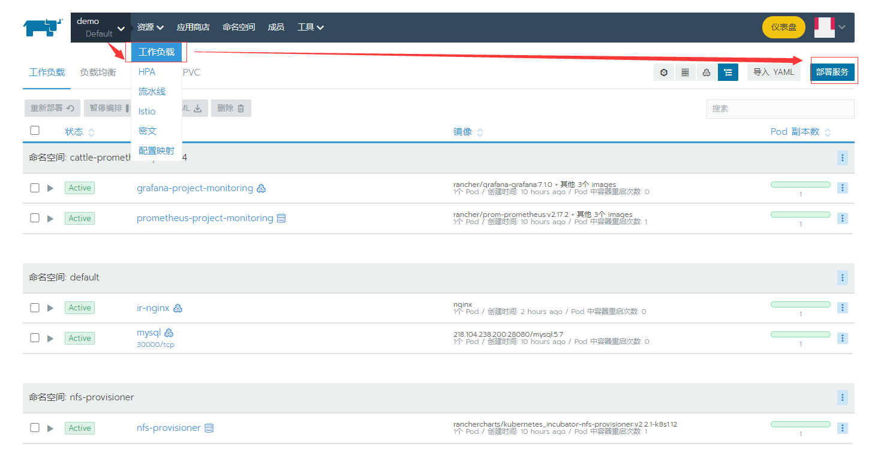Toggle the select-all workloads checkbox
The image size is (881, 471).
[35, 131]
